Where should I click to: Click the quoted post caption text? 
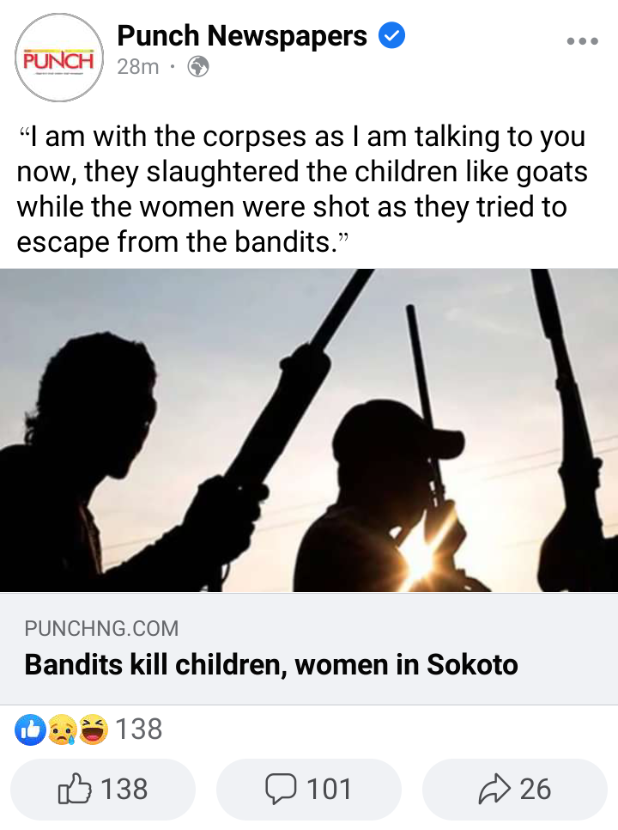(x=302, y=190)
